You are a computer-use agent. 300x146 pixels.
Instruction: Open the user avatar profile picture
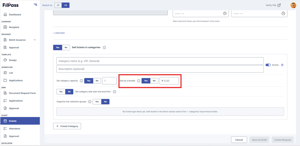[293, 5]
